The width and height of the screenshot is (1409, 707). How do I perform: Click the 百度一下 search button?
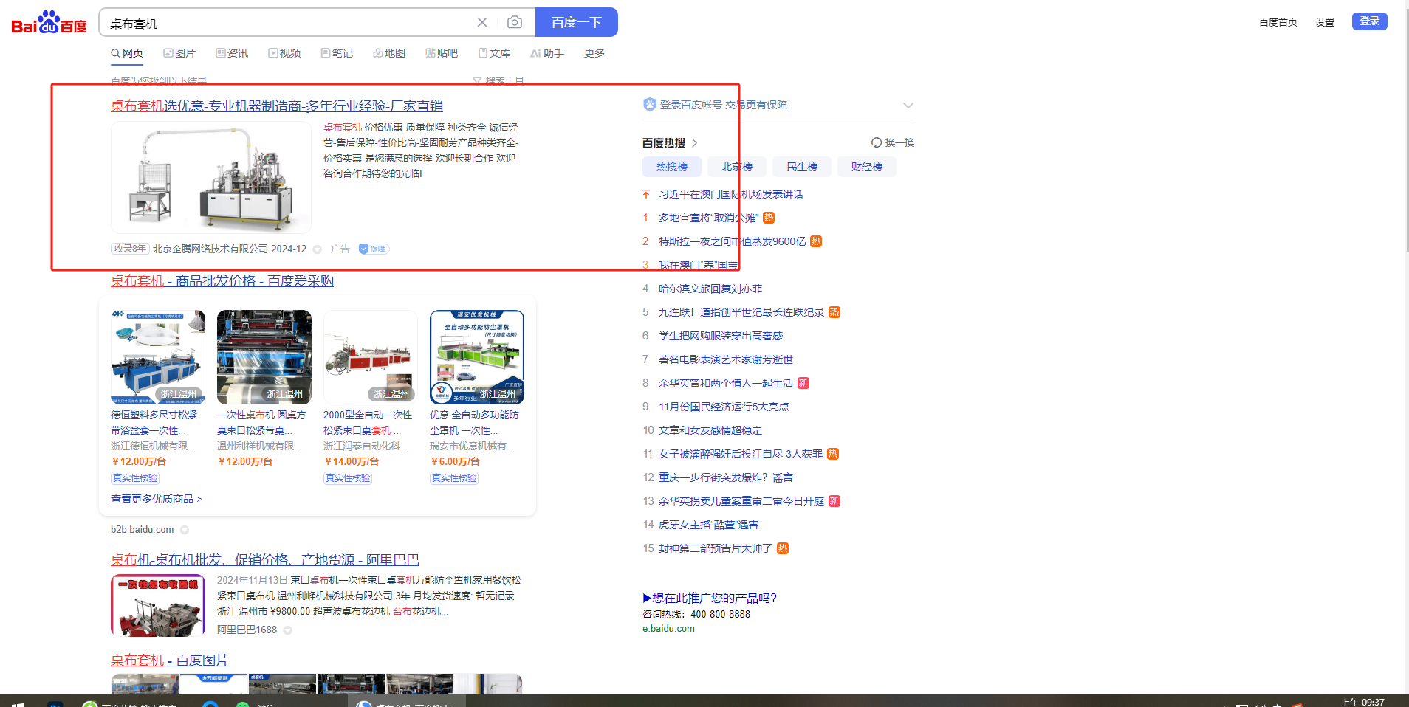[576, 22]
